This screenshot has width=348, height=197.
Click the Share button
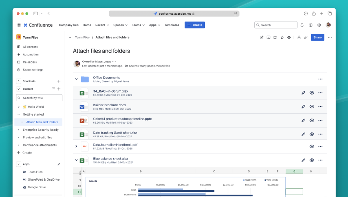317,37
